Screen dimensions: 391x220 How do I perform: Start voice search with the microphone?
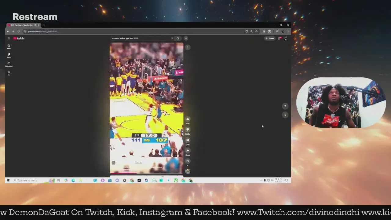pos(186,38)
